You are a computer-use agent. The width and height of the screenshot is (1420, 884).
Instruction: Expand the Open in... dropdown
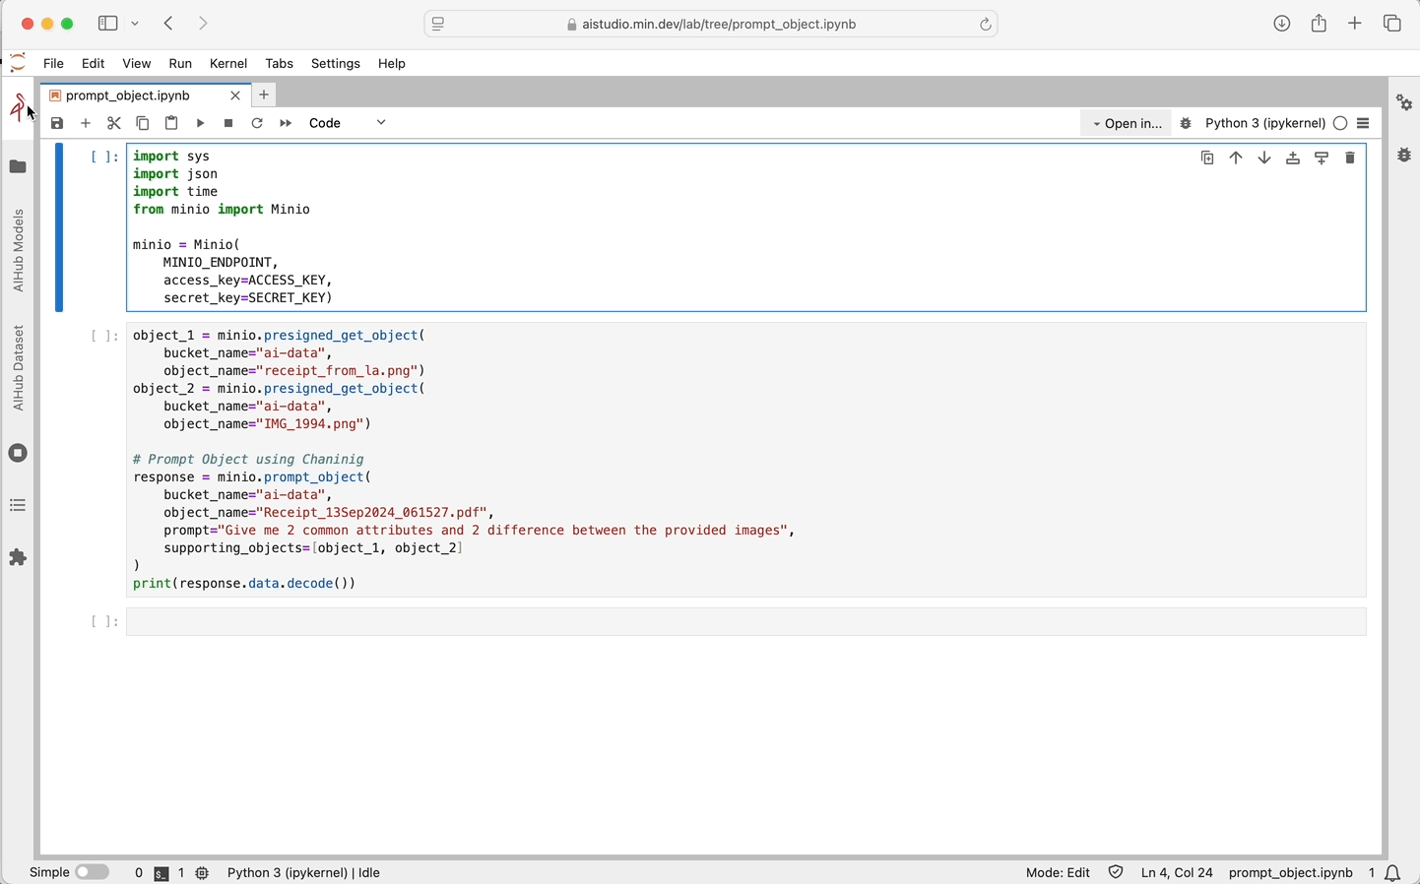tap(1127, 123)
